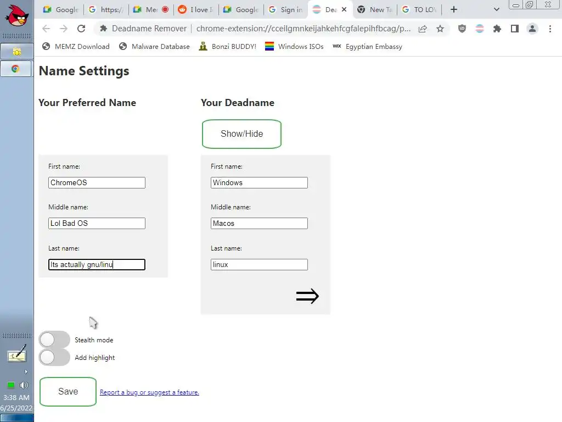
Task: Click the yellow flower taskbar icon
Action: pyautogui.click(x=16, y=51)
